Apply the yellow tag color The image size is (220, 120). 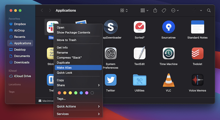(70, 93)
